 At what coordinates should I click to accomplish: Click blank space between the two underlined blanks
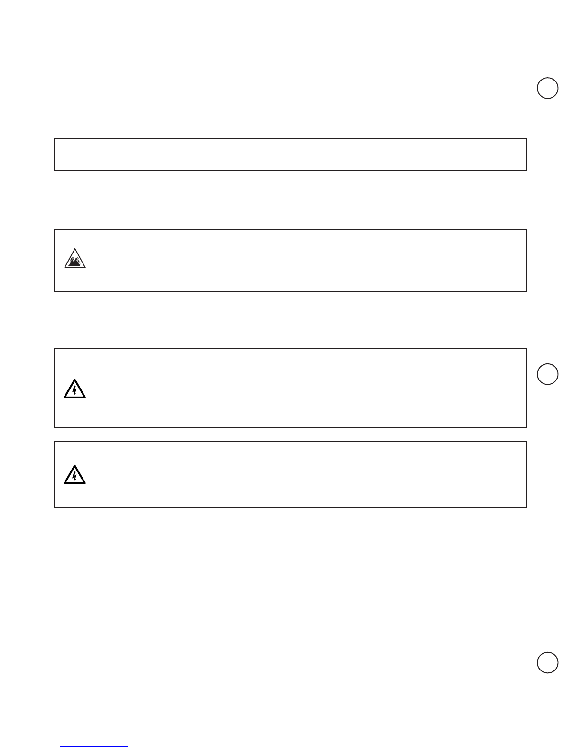pyautogui.click(x=257, y=587)
